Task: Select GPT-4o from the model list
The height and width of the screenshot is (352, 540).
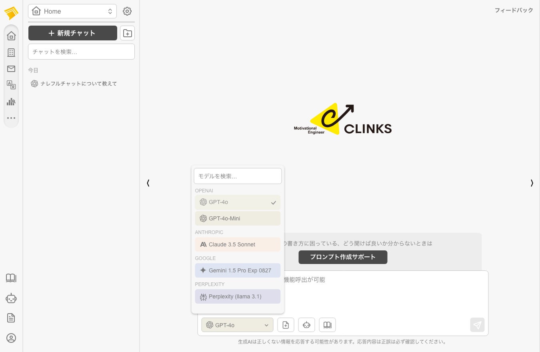Action: coord(238,202)
